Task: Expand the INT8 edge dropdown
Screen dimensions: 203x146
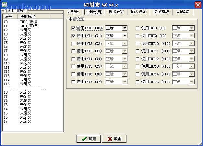Action: pyautogui.click(x=191, y=28)
